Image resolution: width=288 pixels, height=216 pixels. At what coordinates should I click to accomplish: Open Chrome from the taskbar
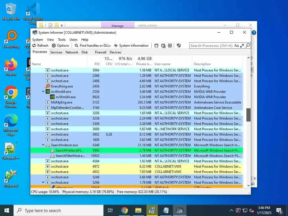(125, 210)
